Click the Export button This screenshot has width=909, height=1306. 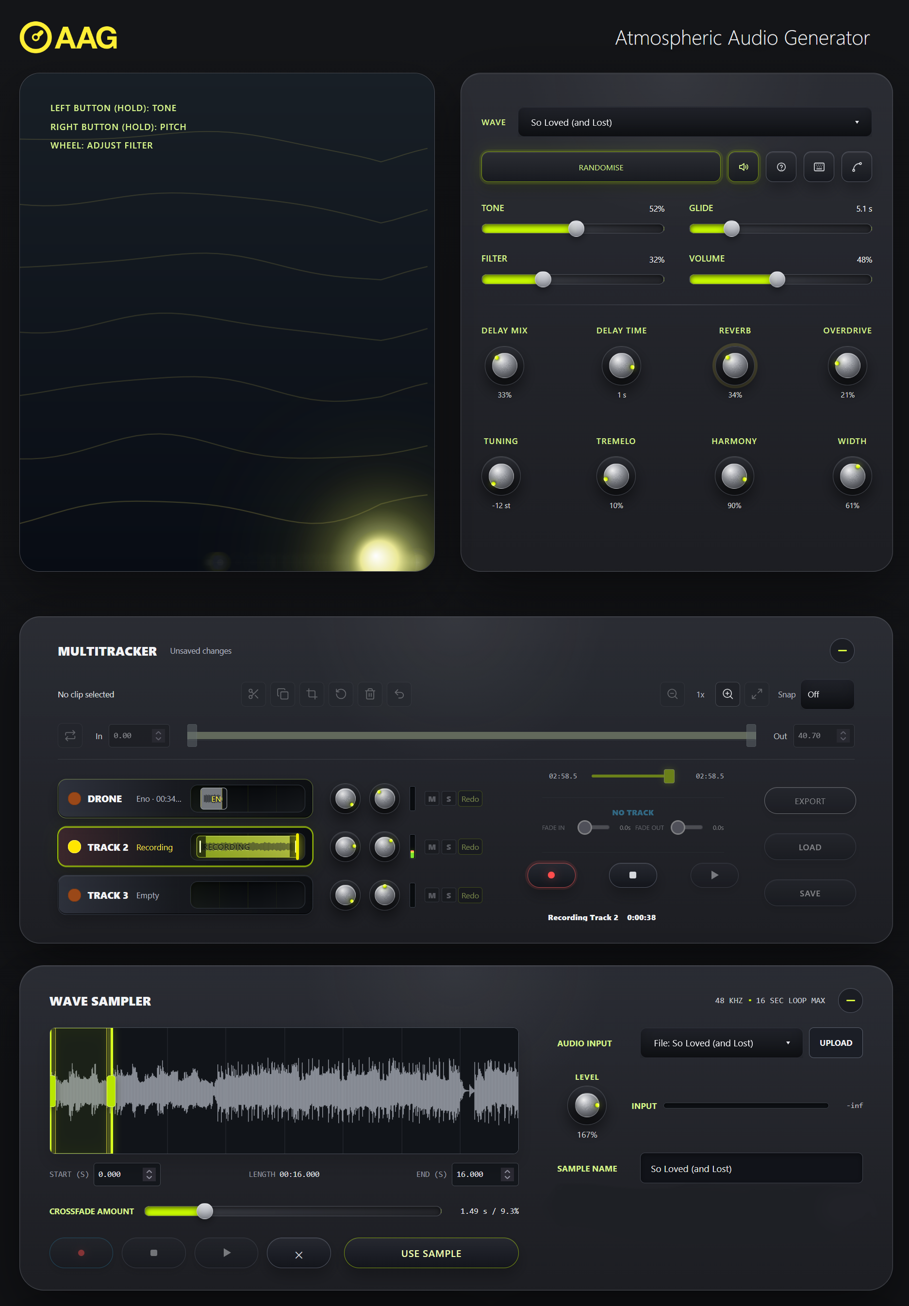pyautogui.click(x=810, y=801)
